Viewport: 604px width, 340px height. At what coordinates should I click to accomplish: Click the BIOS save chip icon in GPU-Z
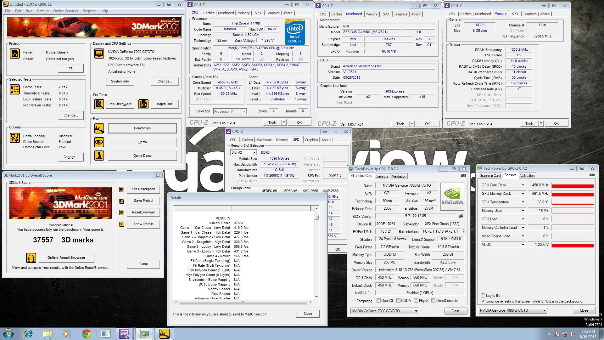[x=461, y=216]
